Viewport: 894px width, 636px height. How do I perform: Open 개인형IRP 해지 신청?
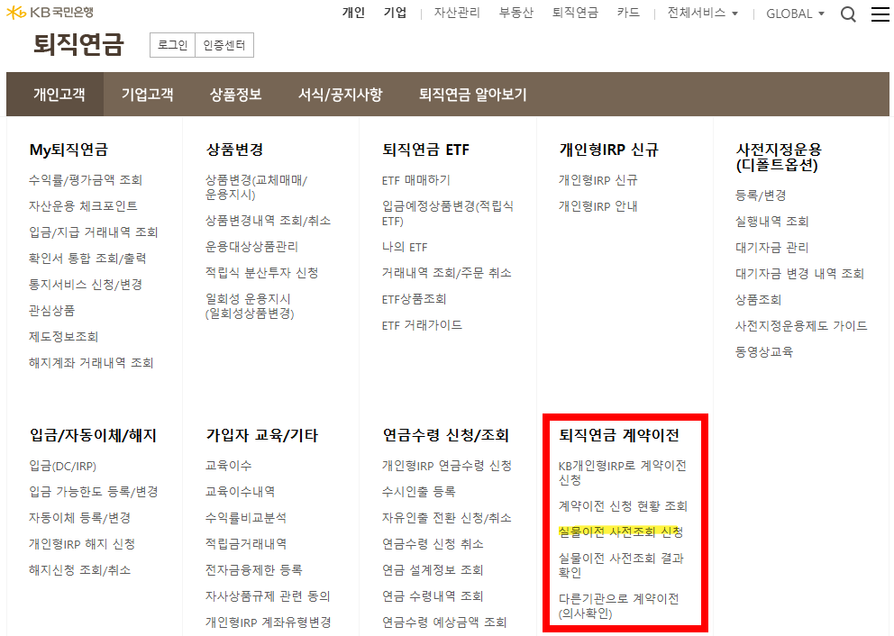[82, 544]
